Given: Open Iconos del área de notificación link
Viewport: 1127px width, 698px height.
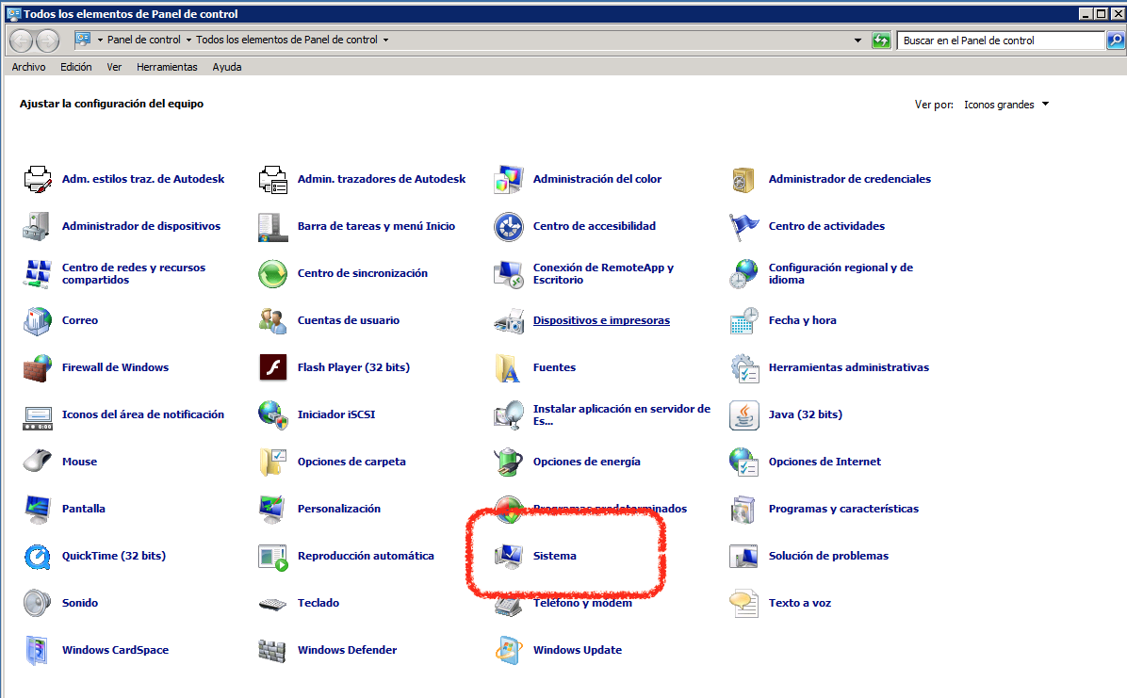Looking at the screenshot, I should [143, 414].
